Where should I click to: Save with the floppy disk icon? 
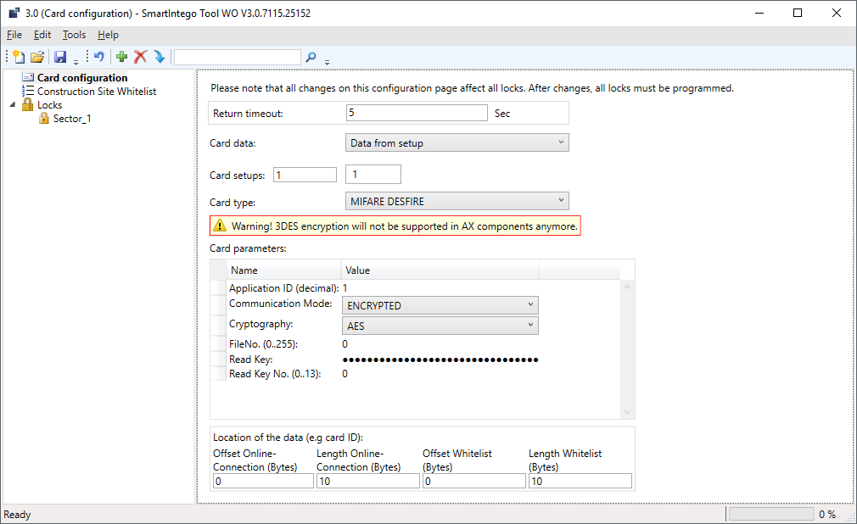point(60,57)
